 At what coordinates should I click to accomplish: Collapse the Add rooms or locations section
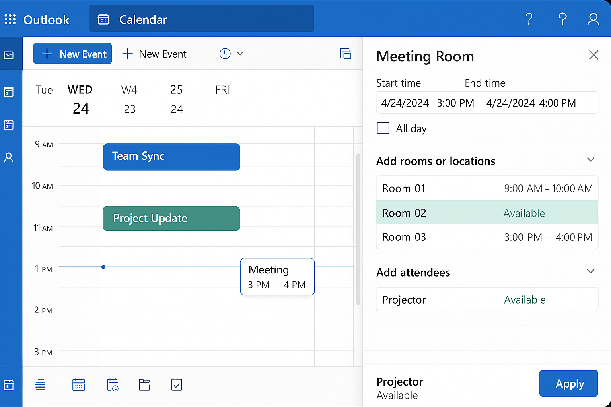click(590, 159)
